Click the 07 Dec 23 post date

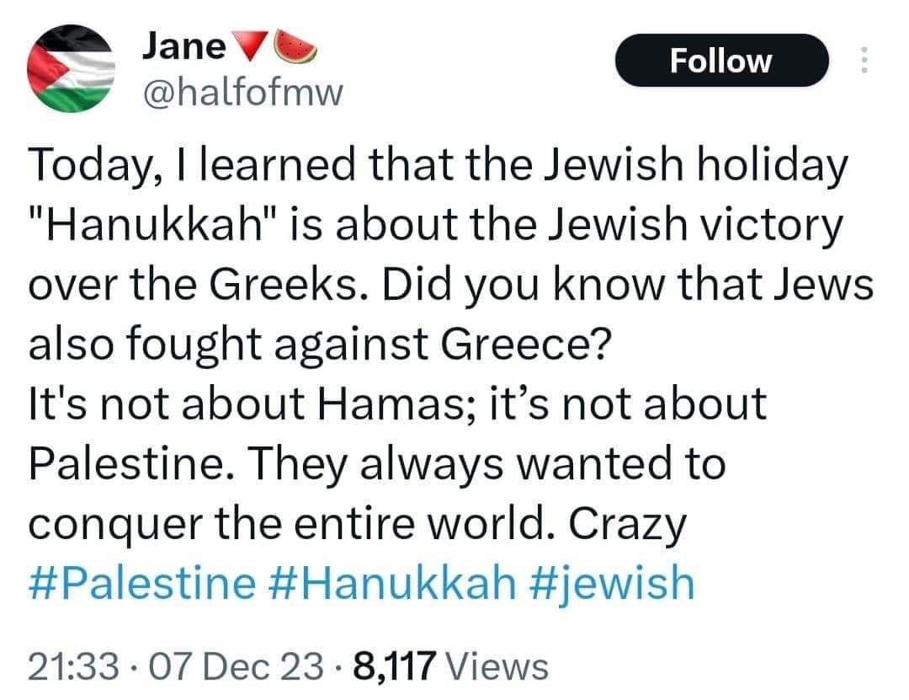[236, 666]
